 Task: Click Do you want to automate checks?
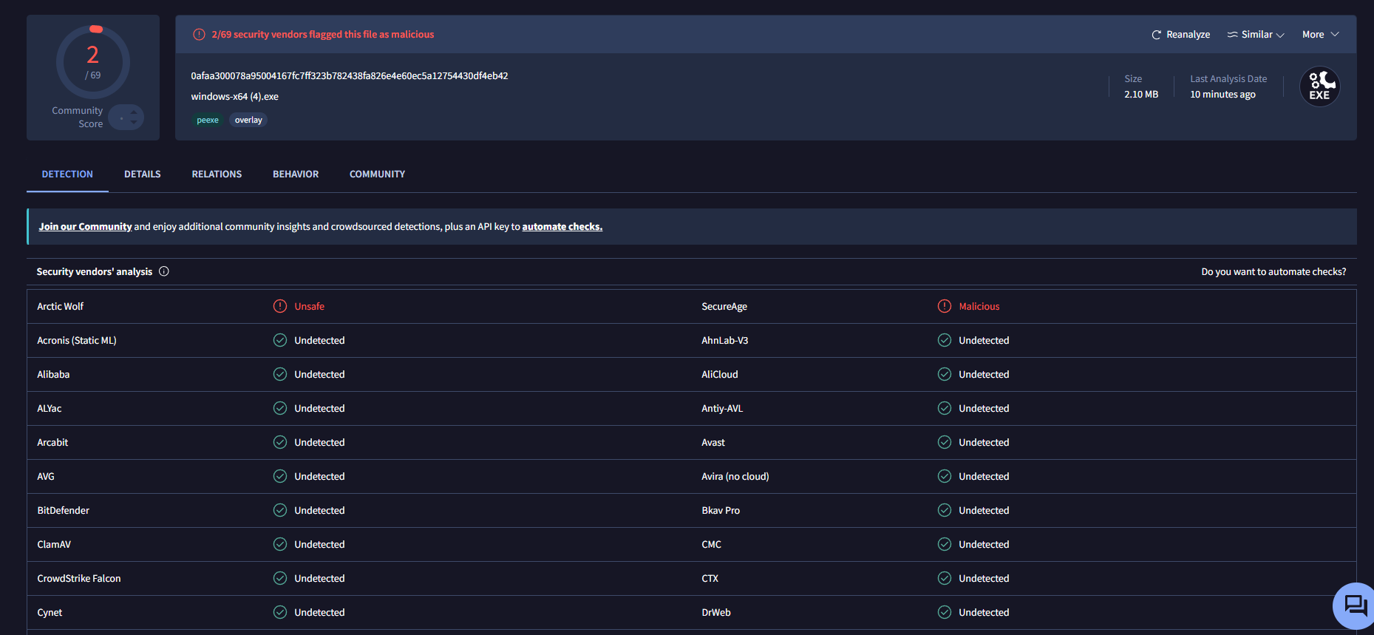[1273, 272]
